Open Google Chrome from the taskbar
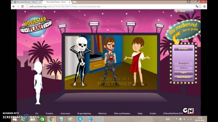This screenshot has height=122, width=218. 52,119
